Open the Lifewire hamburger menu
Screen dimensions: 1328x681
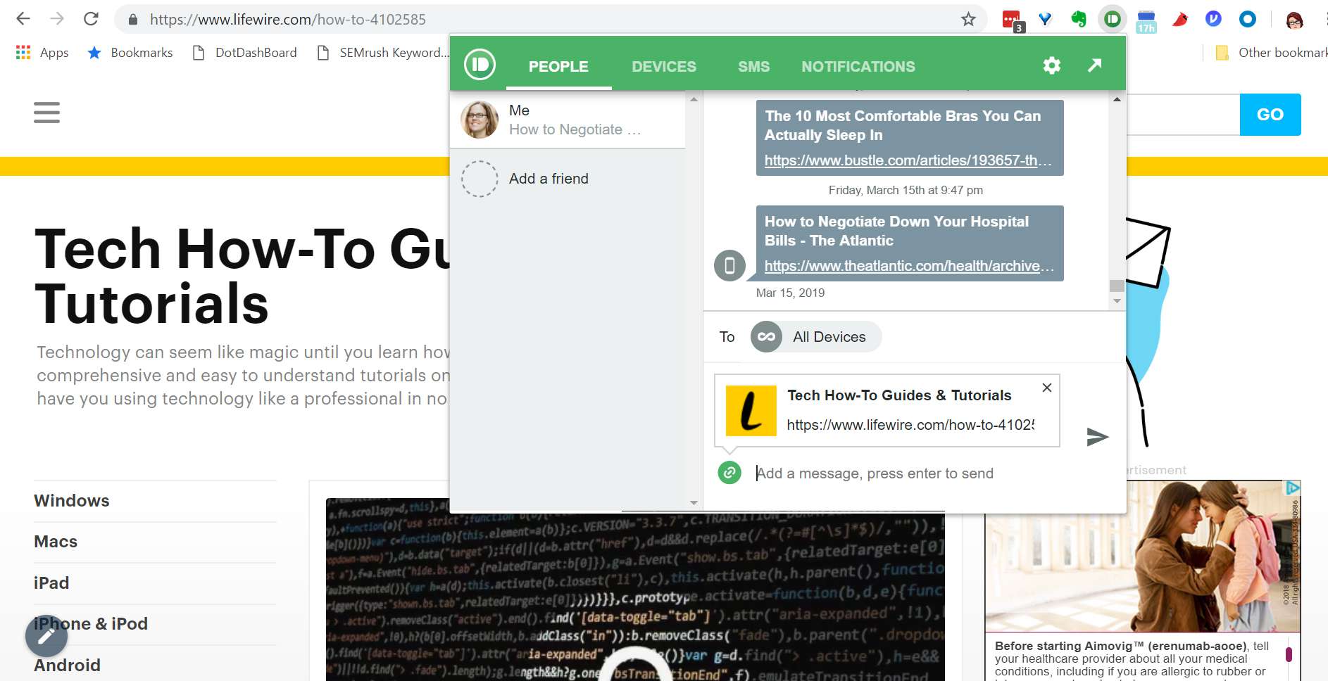(x=46, y=113)
